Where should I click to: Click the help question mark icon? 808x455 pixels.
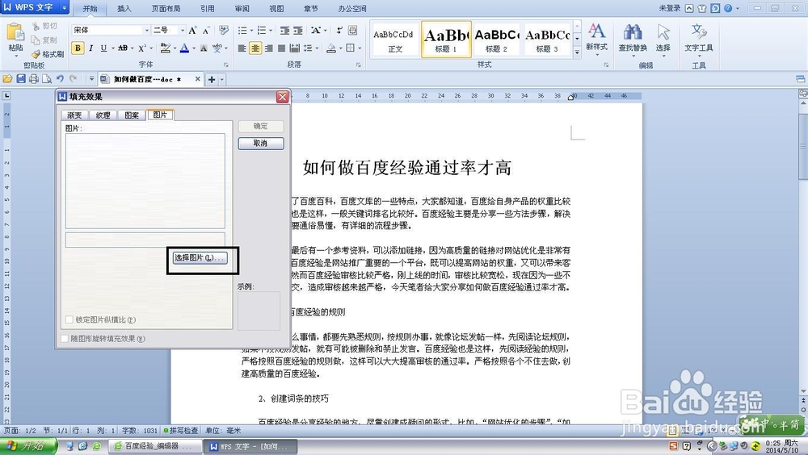(x=728, y=8)
